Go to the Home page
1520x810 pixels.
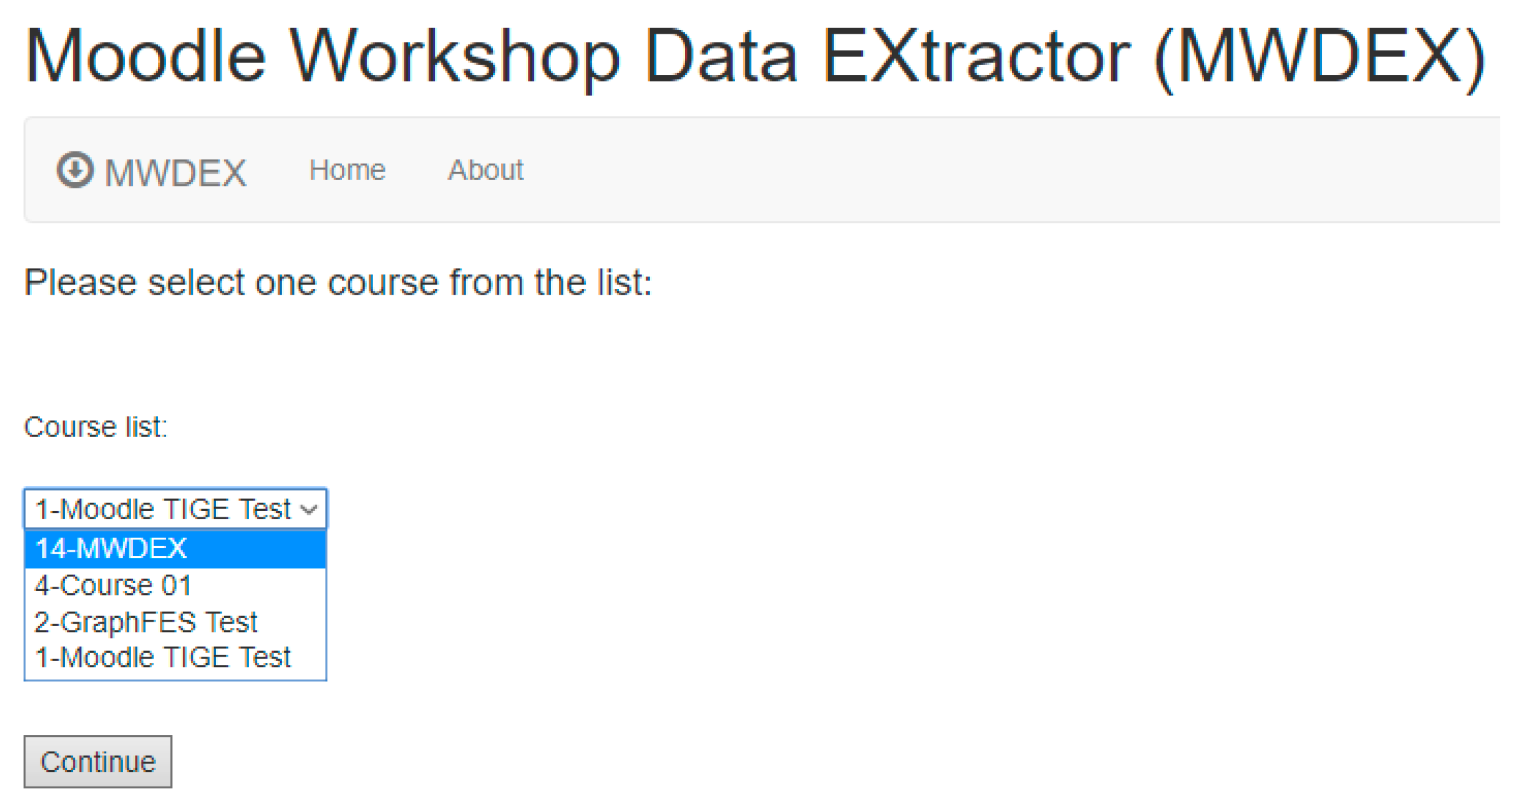[x=347, y=170]
